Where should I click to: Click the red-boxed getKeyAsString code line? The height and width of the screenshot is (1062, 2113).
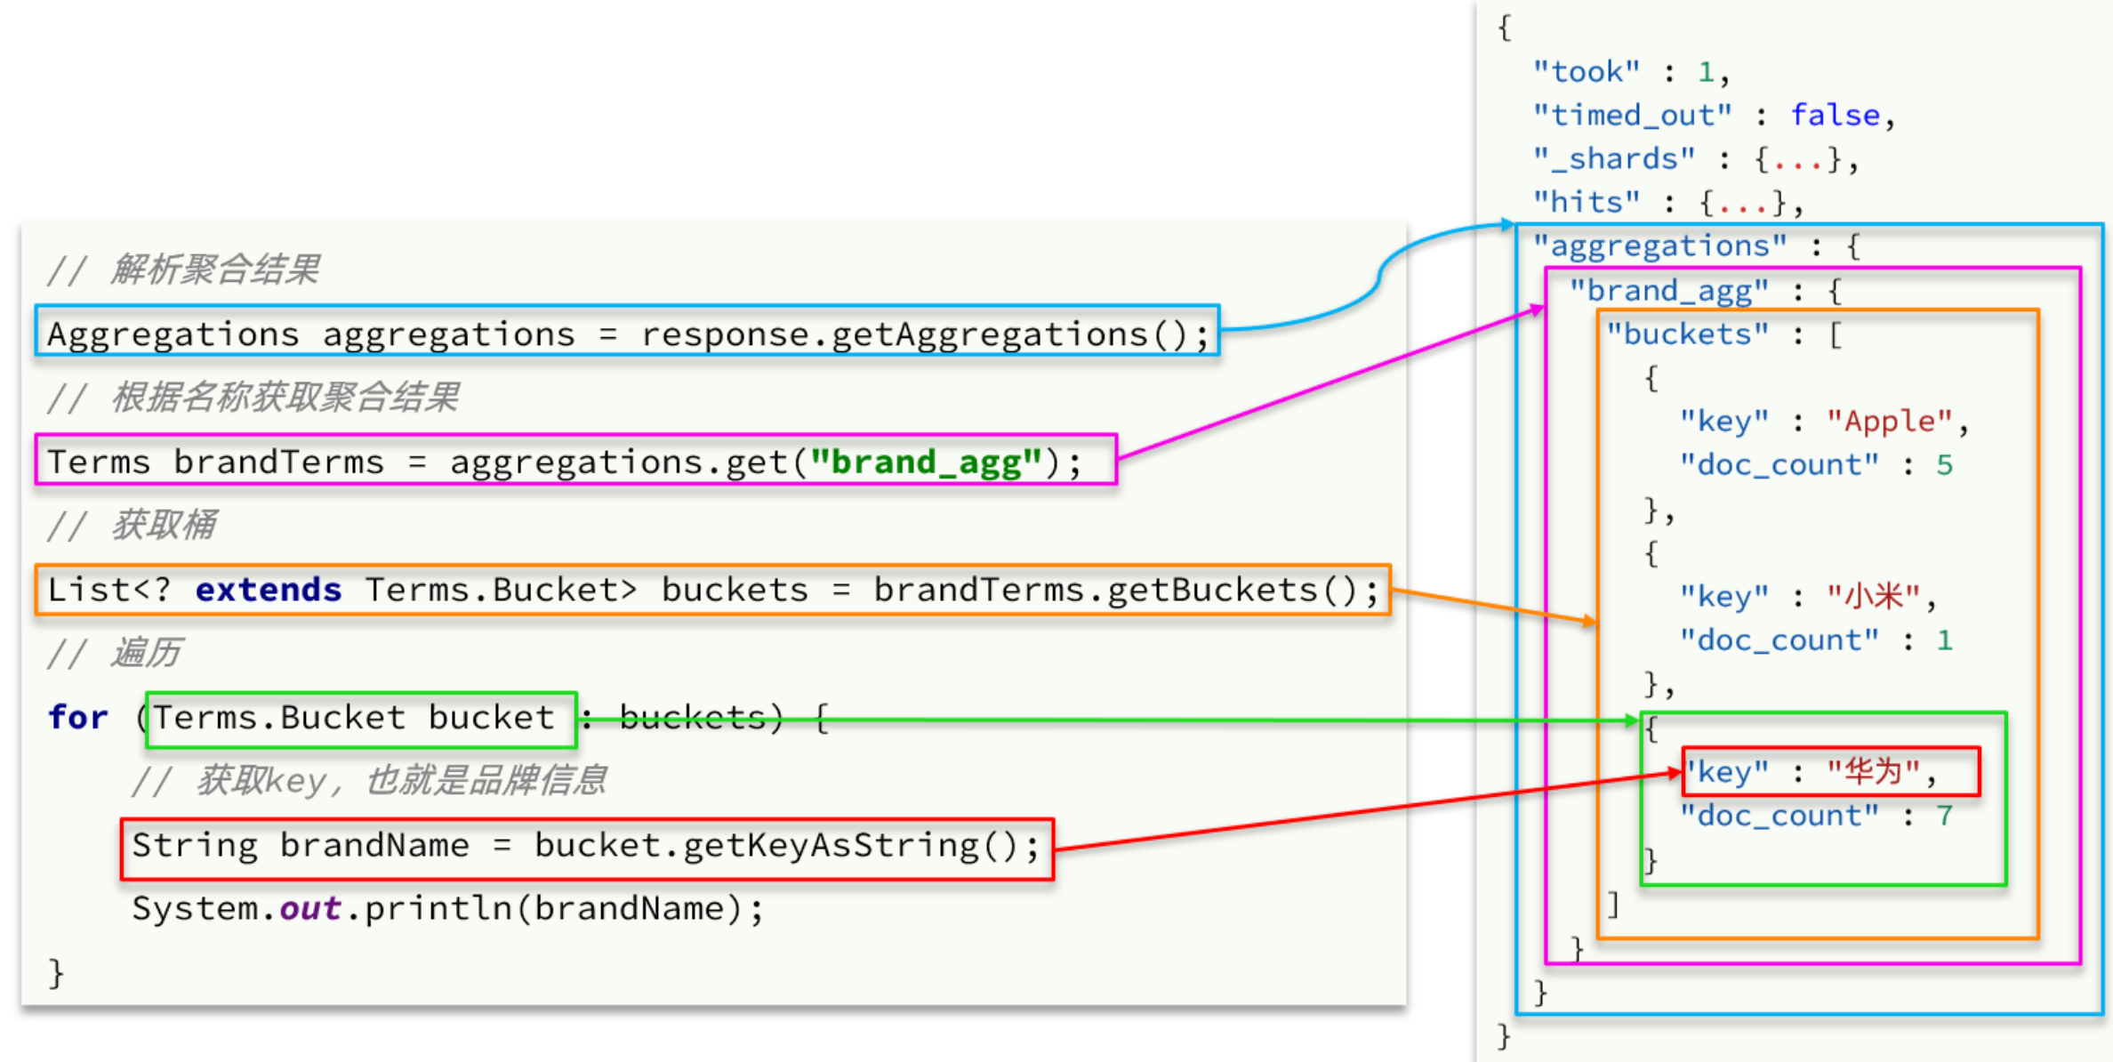pyautogui.click(x=585, y=846)
